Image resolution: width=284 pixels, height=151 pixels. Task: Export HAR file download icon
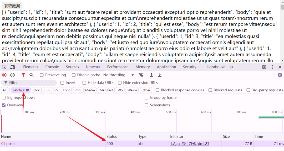click(160, 75)
